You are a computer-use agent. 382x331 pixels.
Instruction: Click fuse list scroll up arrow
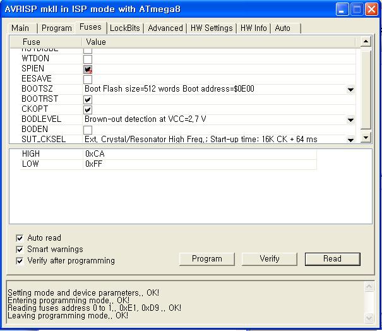(x=366, y=41)
